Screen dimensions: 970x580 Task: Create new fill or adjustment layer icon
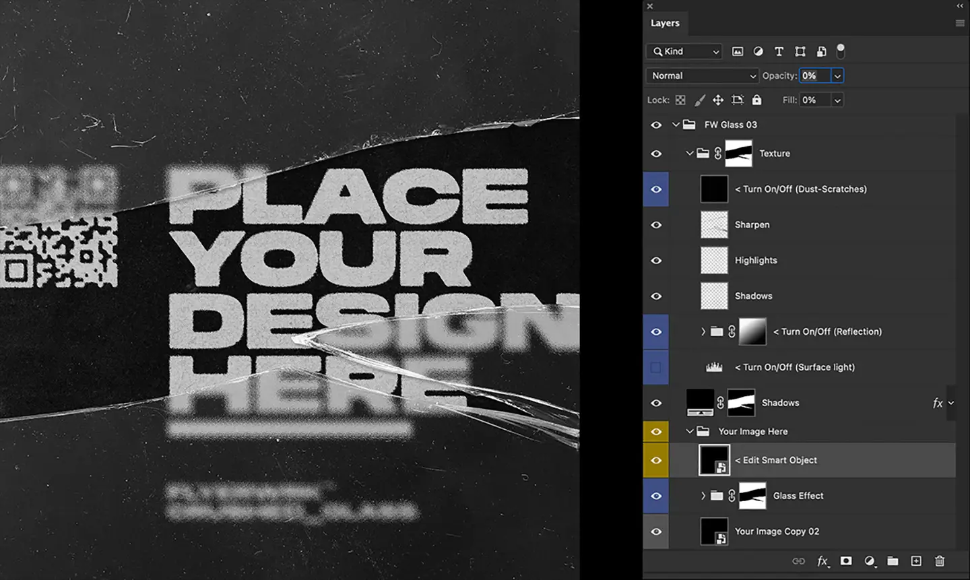pos(870,561)
